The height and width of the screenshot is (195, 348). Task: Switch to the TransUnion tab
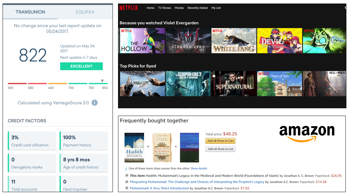coord(30,12)
